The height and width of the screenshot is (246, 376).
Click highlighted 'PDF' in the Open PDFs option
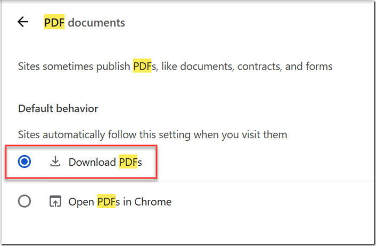point(107,201)
